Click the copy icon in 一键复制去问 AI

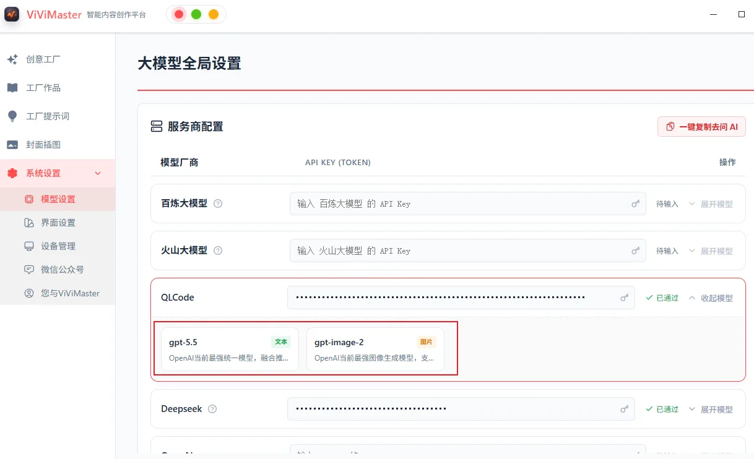[x=670, y=127]
